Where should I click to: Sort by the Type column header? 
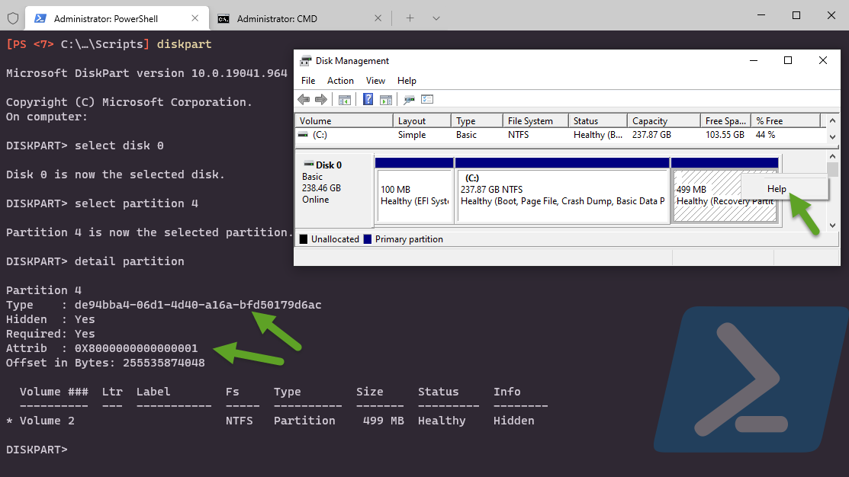coord(477,120)
